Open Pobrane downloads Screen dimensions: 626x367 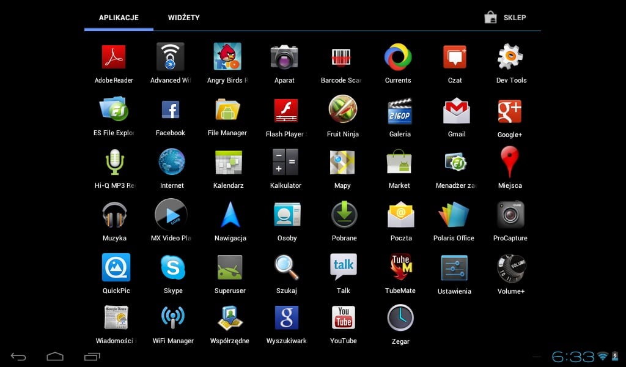(344, 215)
